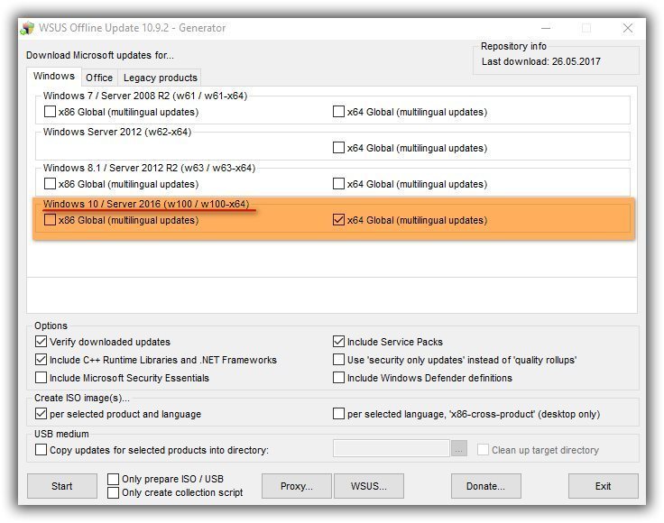This screenshot has width=664, height=523.
Task: Check Windows Server 2012 x64 Global updates
Action: tap(338, 148)
